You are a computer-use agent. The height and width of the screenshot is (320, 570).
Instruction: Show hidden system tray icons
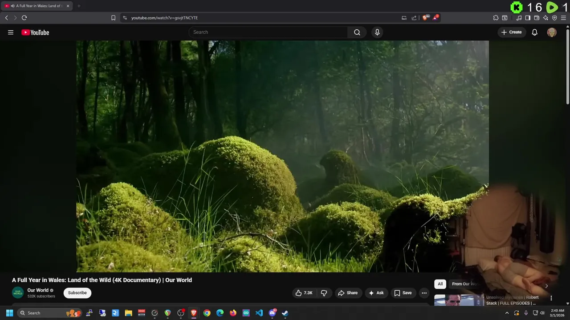(x=507, y=313)
